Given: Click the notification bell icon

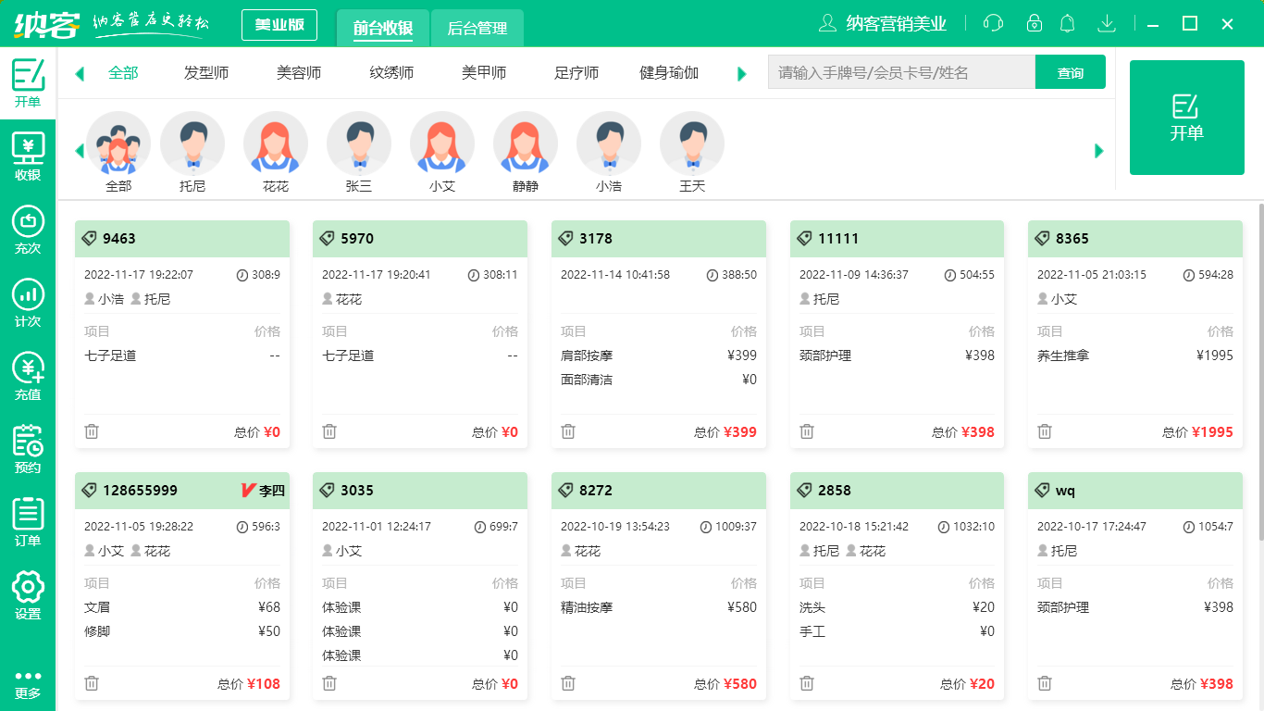Looking at the screenshot, I should click(1067, 22).
